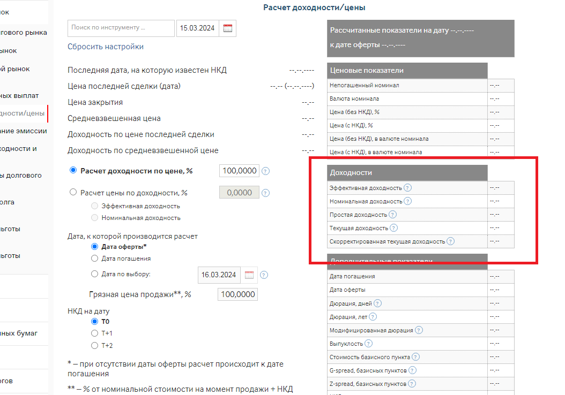Screen dimensions: 565x395
Task: Click Средневзвешенная цена label
Action: tap(114, 118)
